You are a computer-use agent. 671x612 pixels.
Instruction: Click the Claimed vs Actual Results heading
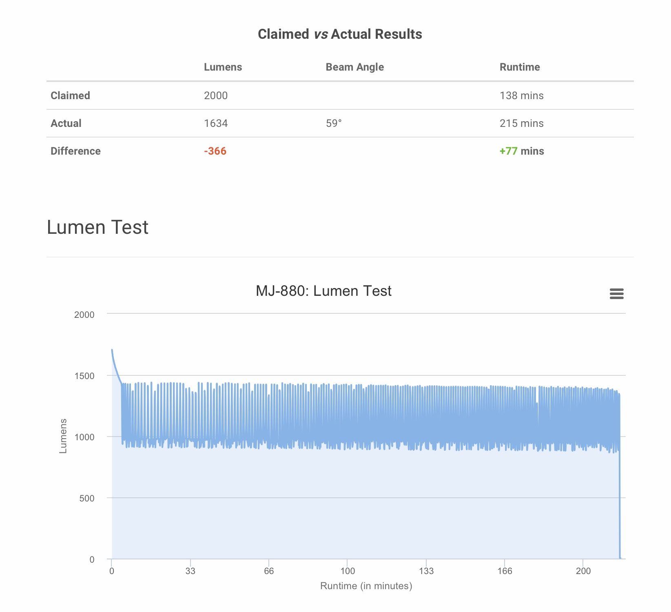[x=340, y=34]
